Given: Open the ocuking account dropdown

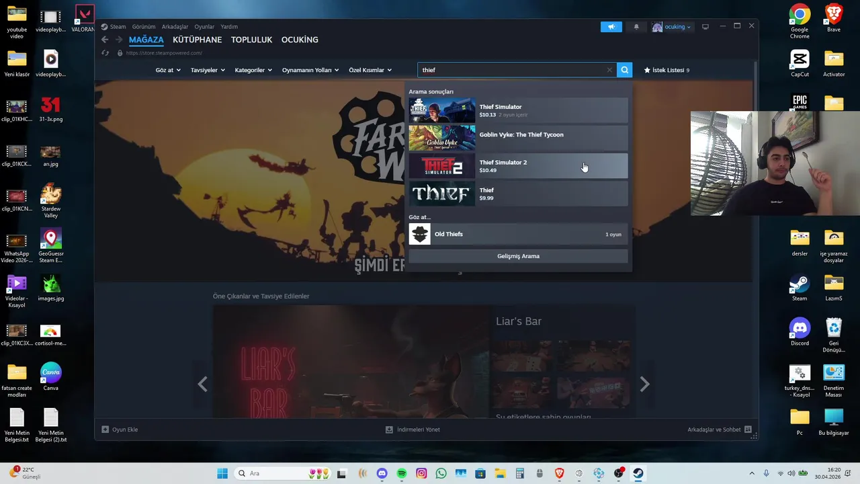Looking at the screenshot, I should pos(671,27).
